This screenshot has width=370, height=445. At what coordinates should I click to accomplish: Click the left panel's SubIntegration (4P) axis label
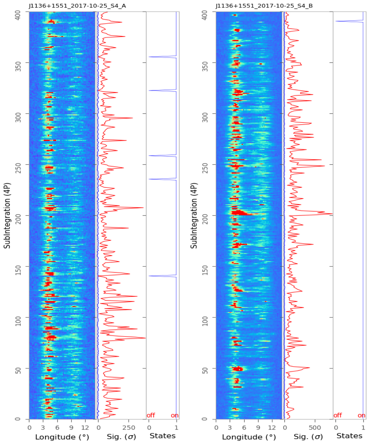pos(8,216)
